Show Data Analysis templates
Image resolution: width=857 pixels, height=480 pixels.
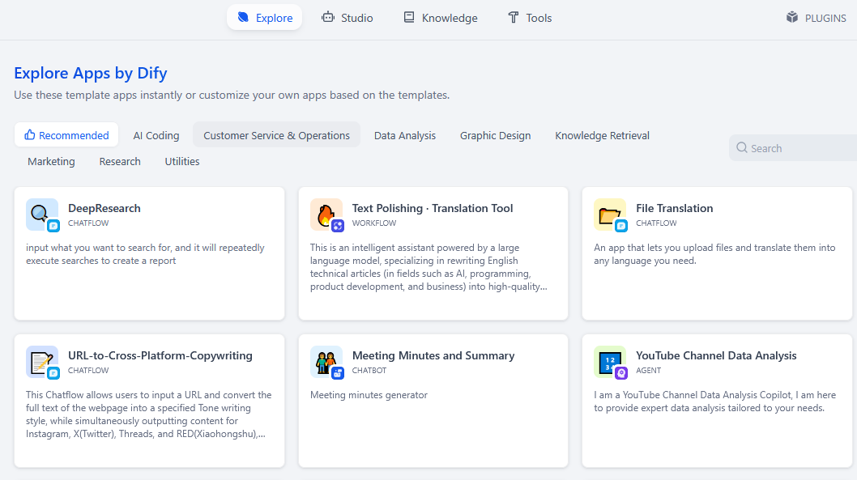click(x=405, y=135)
